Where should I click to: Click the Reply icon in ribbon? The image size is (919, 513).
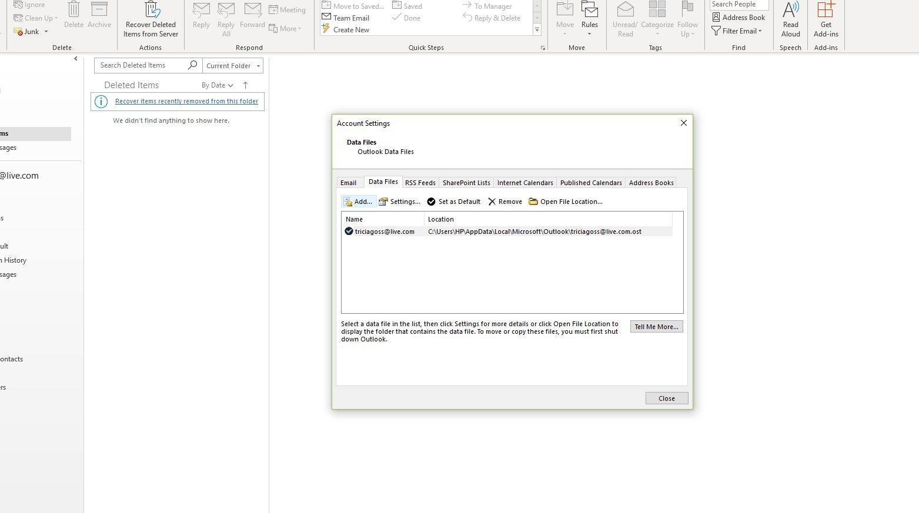pos(201,11)
